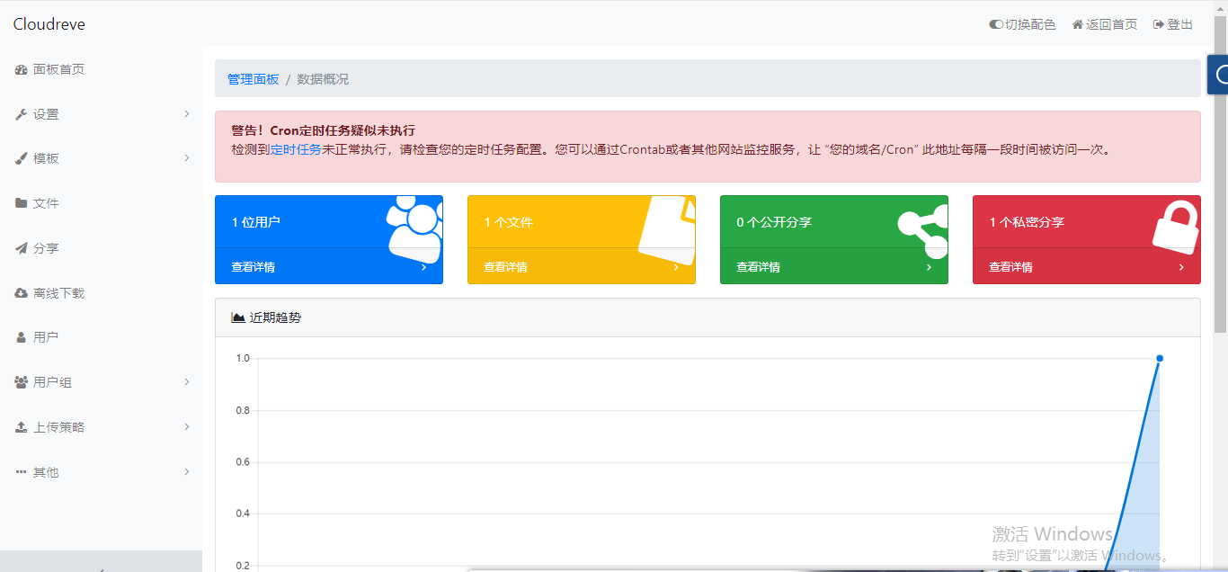Click the wrench icon for 设置

coord(21,114)
